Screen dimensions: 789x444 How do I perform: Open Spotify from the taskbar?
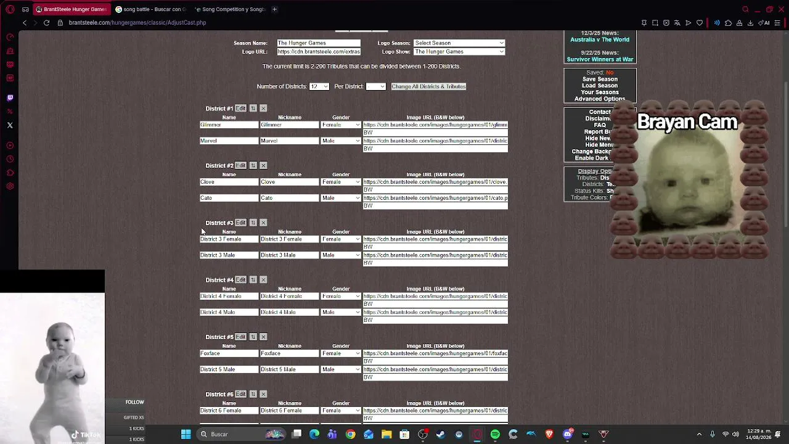pyautogui.click(x=495, y=434)
